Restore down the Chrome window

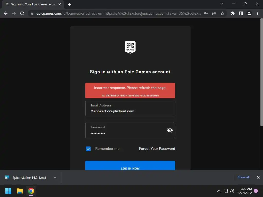coord(245,4)
